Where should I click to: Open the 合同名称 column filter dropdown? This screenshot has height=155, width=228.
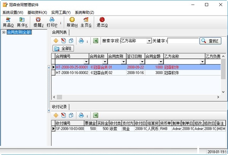[105, 62]
